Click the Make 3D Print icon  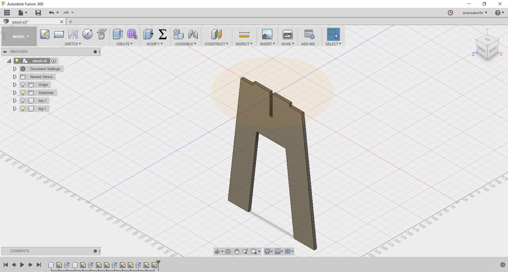pos(287,34)
